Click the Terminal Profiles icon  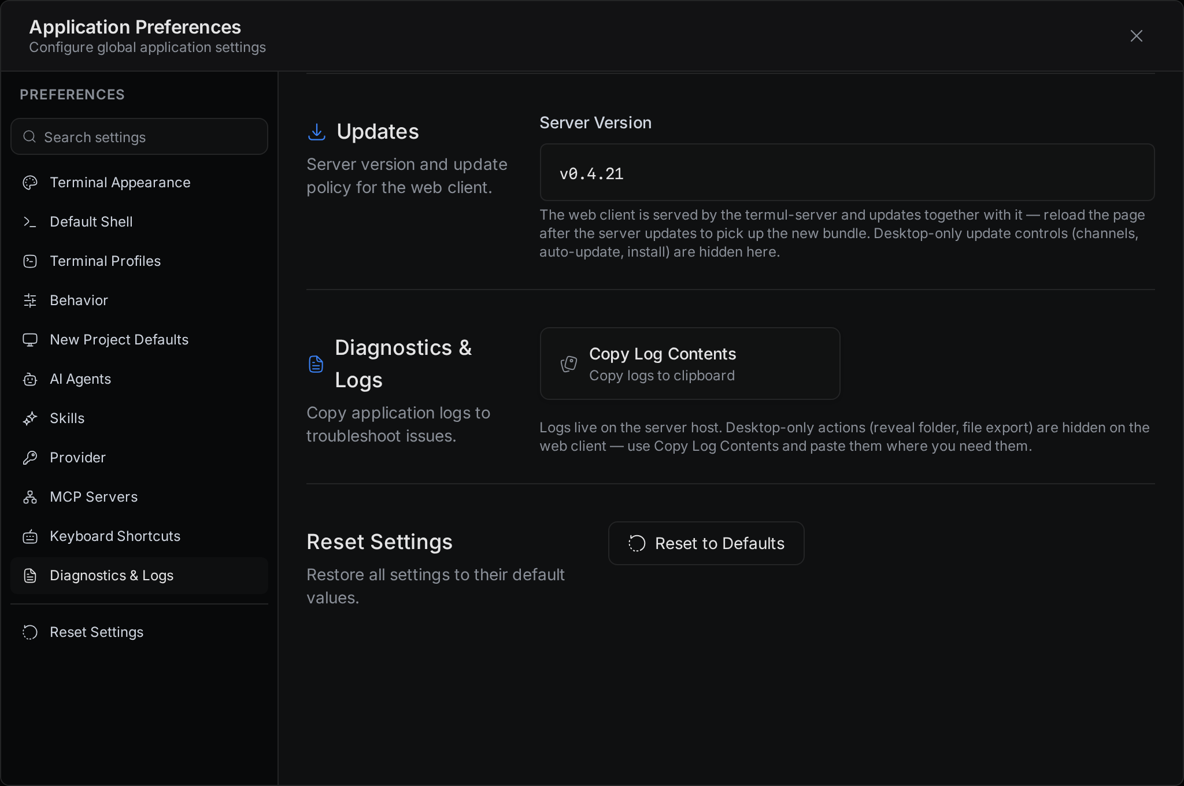point(30,261)
